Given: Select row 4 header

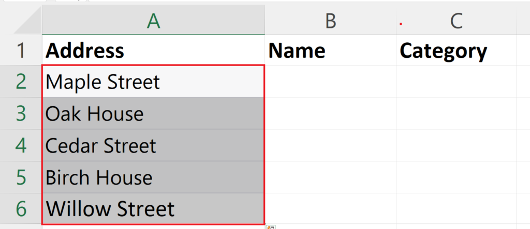Looking at the screenshot, I should click(21, 145).
